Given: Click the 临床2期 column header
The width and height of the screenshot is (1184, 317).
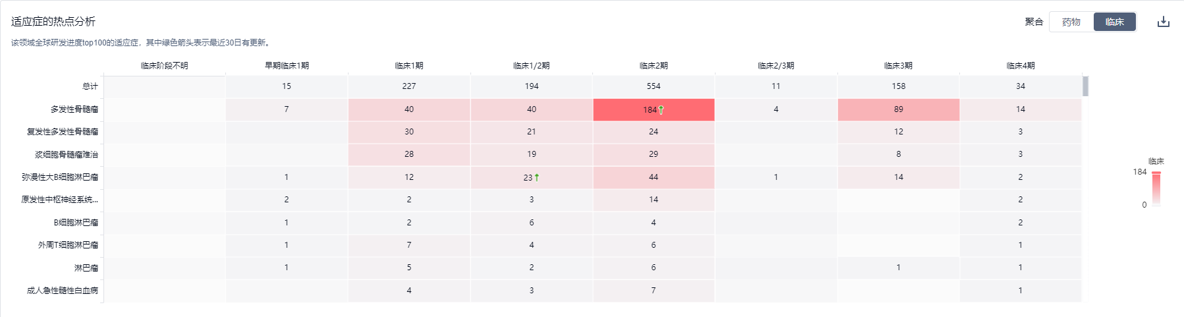Looking at the screenshot, I should click(x=654, y=66).
